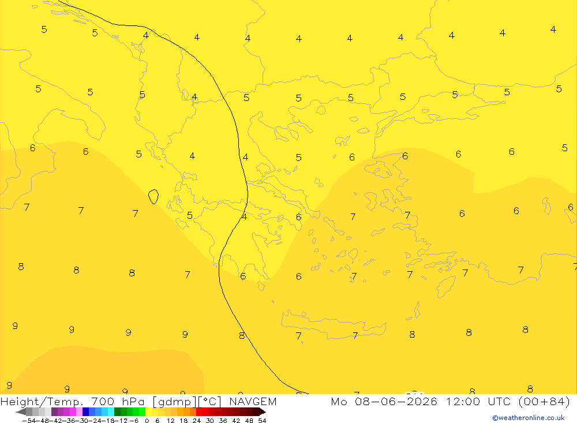Click the '54' legend scale label at the right end
This screenshot has width=577, height=423.
click(262, 421)
